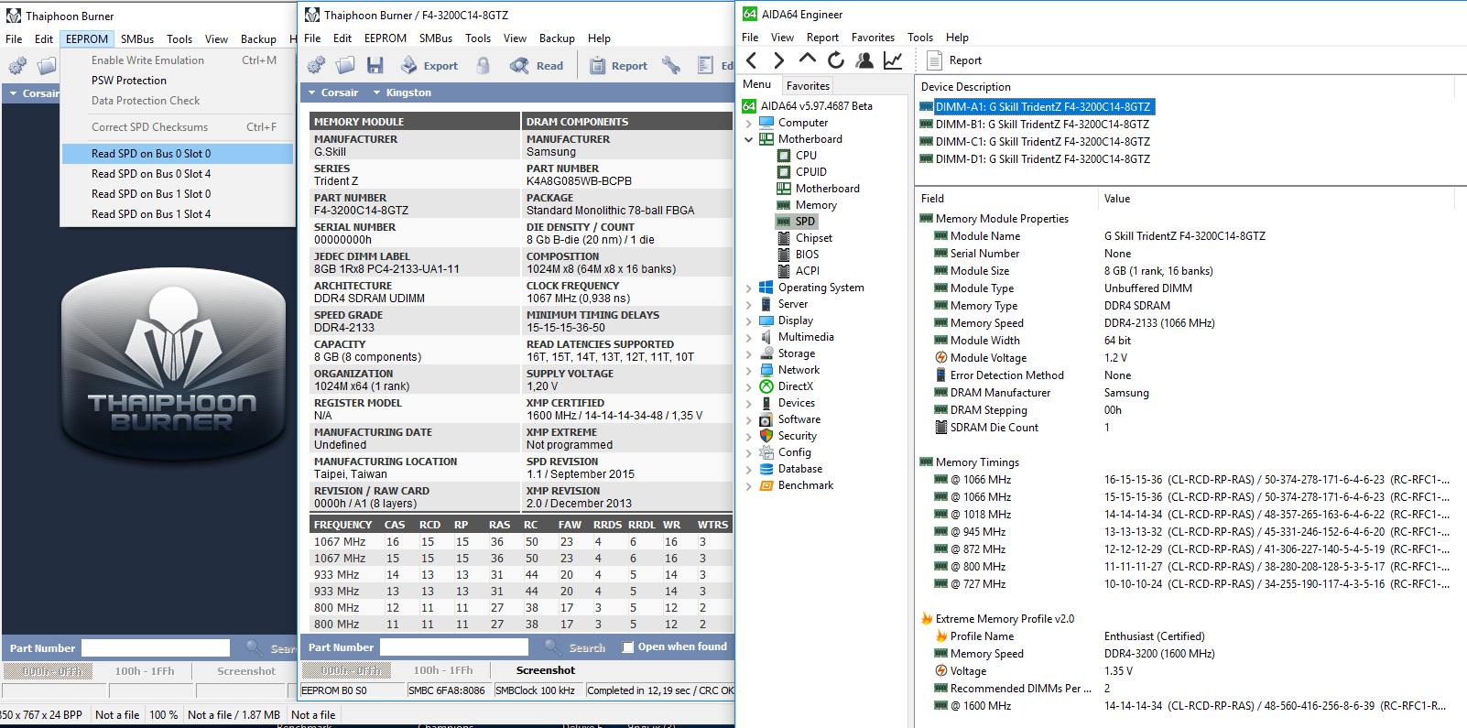
Task: Go forward using the AIDA64 forward arrow
Action: (x=779, y=60)
